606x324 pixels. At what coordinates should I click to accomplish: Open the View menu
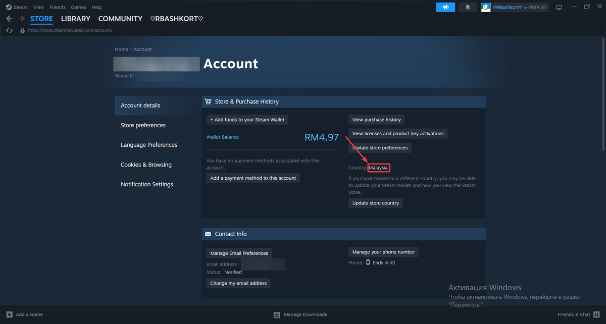coord(38,7)
